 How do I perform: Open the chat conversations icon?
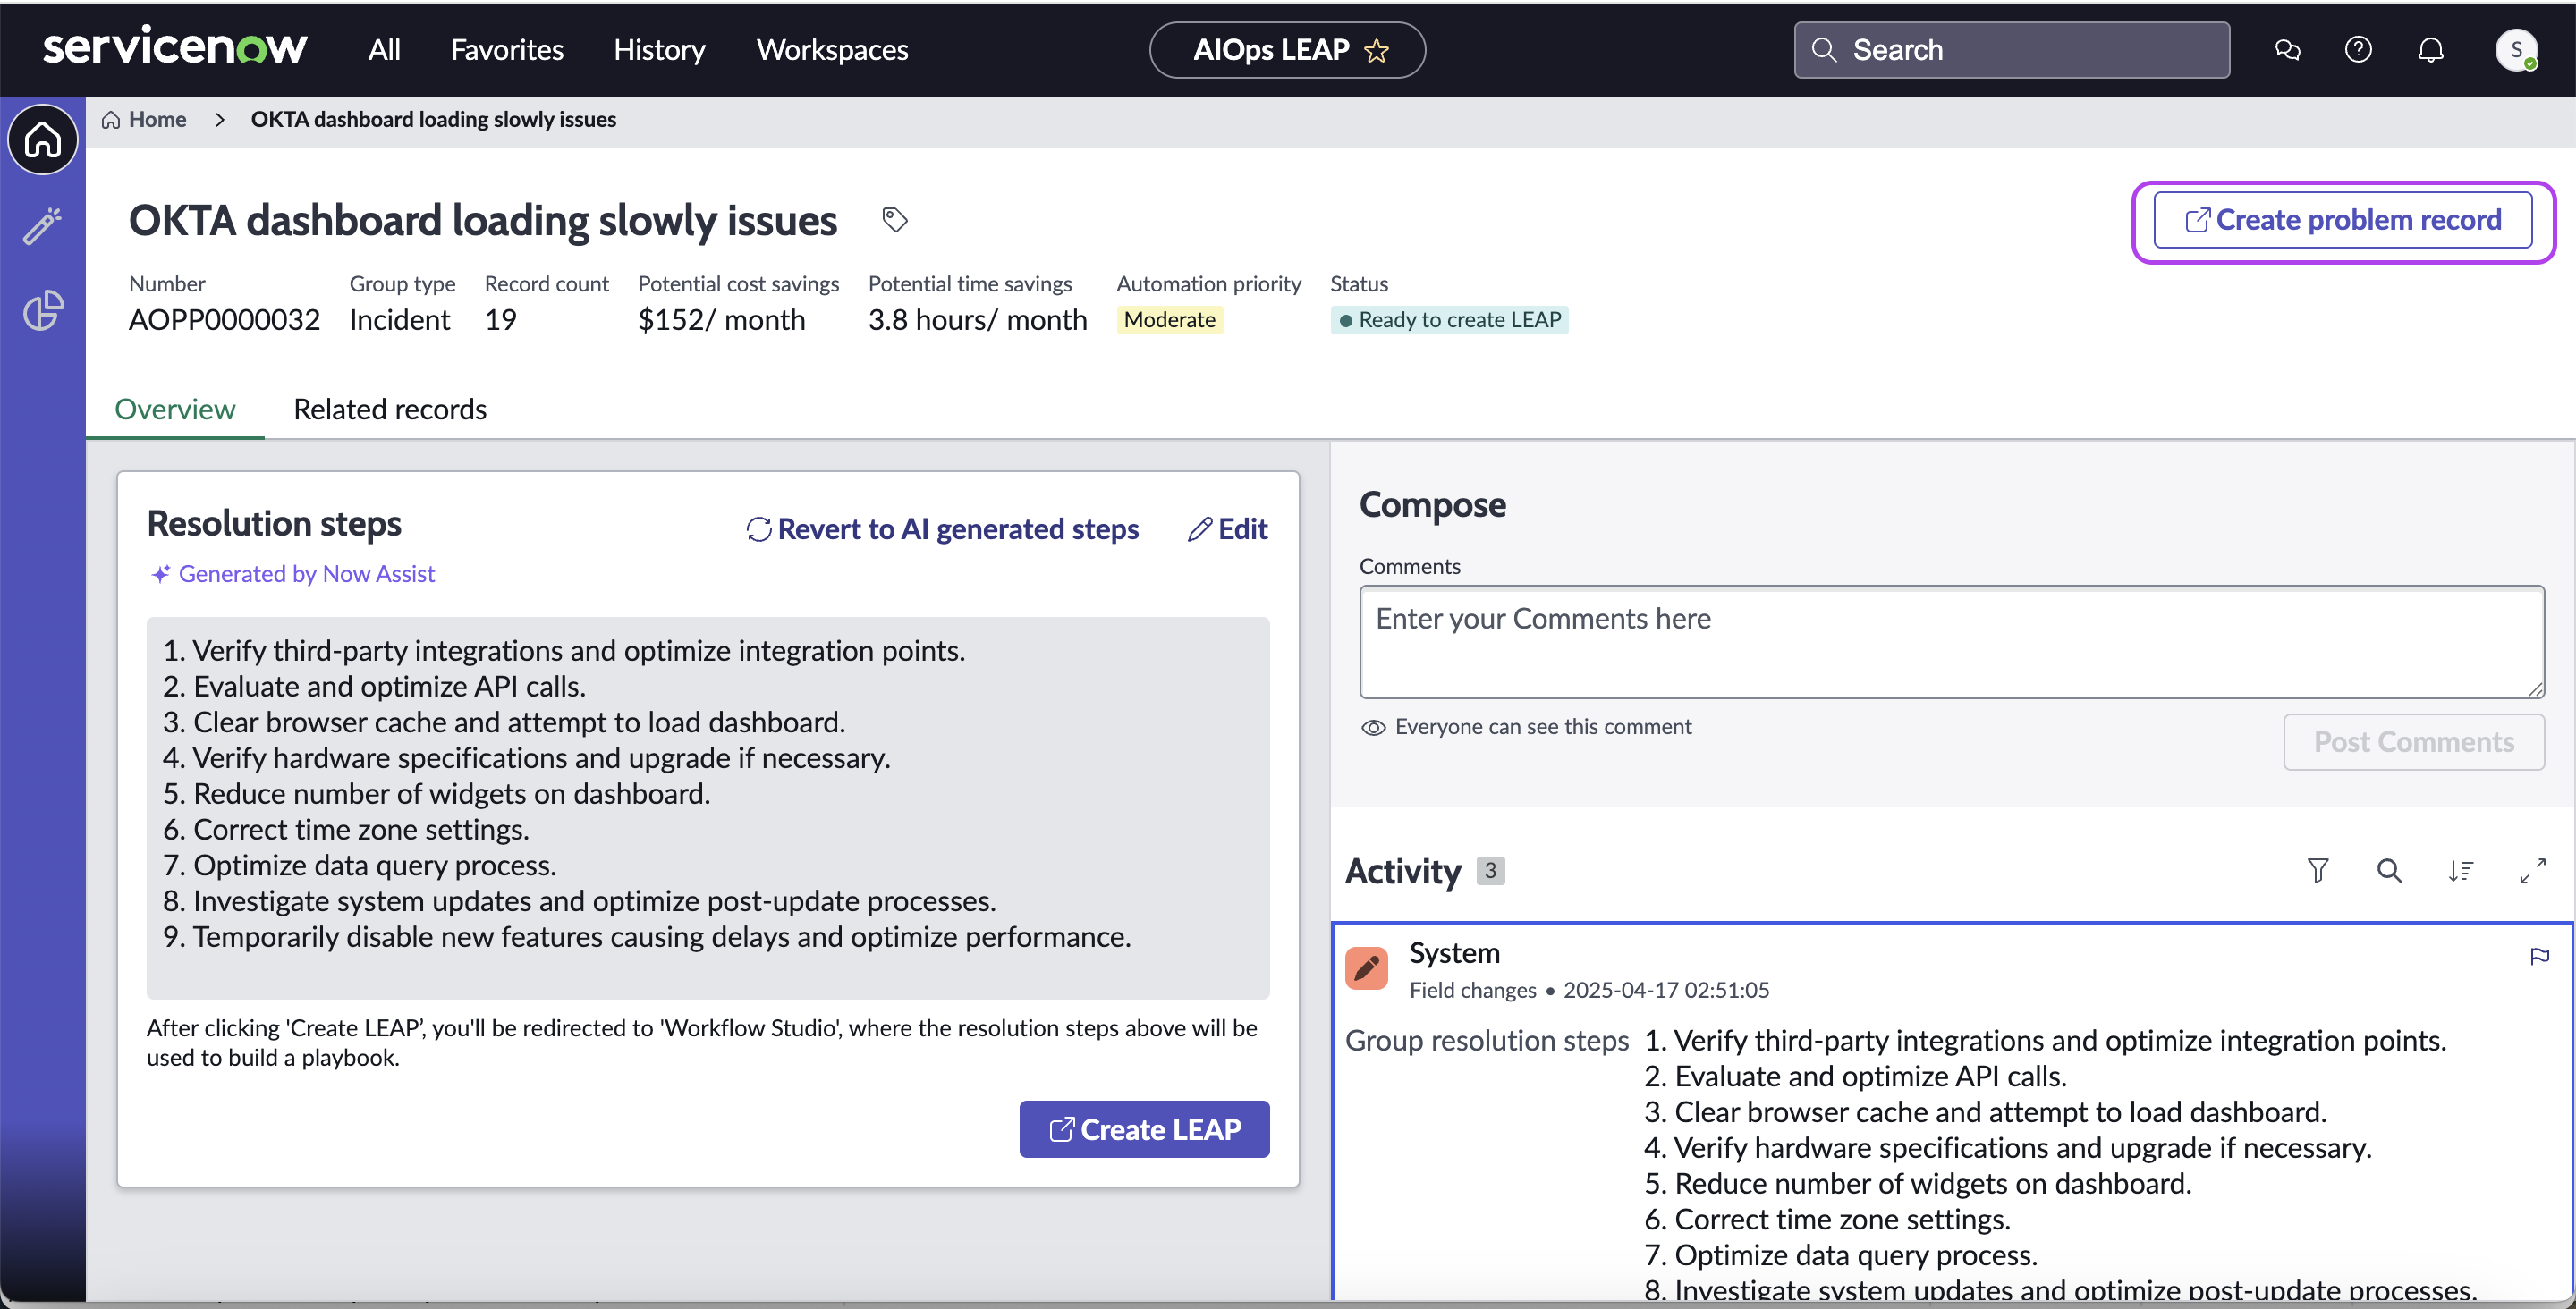click(x=2287, y=50)
